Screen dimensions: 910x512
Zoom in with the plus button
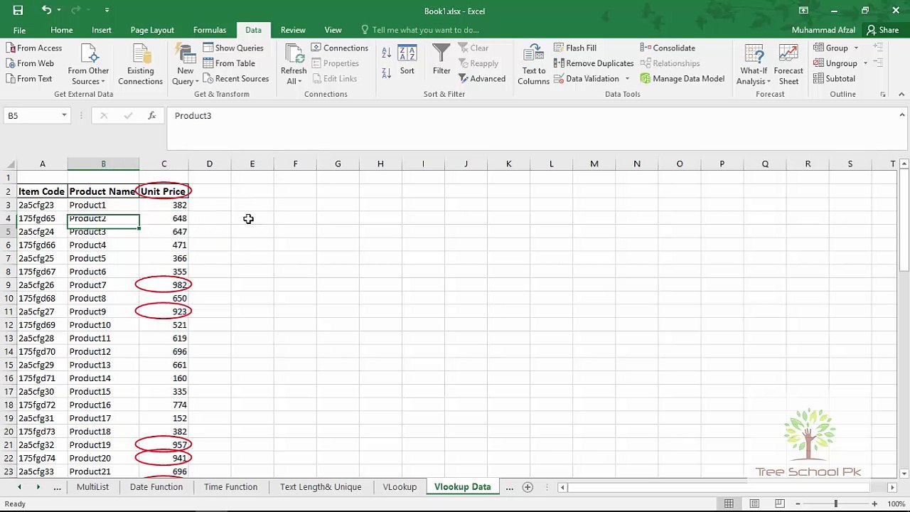click(874, 504)
